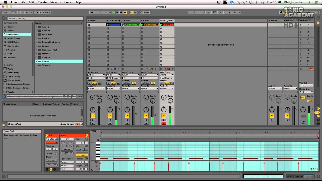The height and width of the screenshot is (181, 322).
Task: Arm track 1 for recording
Action: click(93, 123)
